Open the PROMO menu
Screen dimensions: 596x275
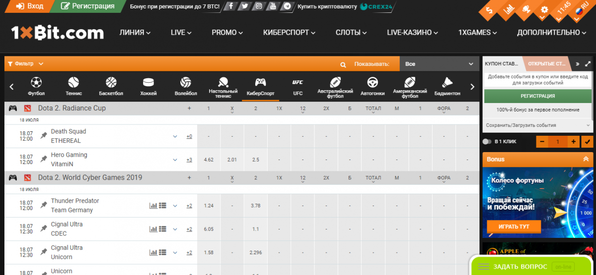pyautogui.click(x=227, y=33)
